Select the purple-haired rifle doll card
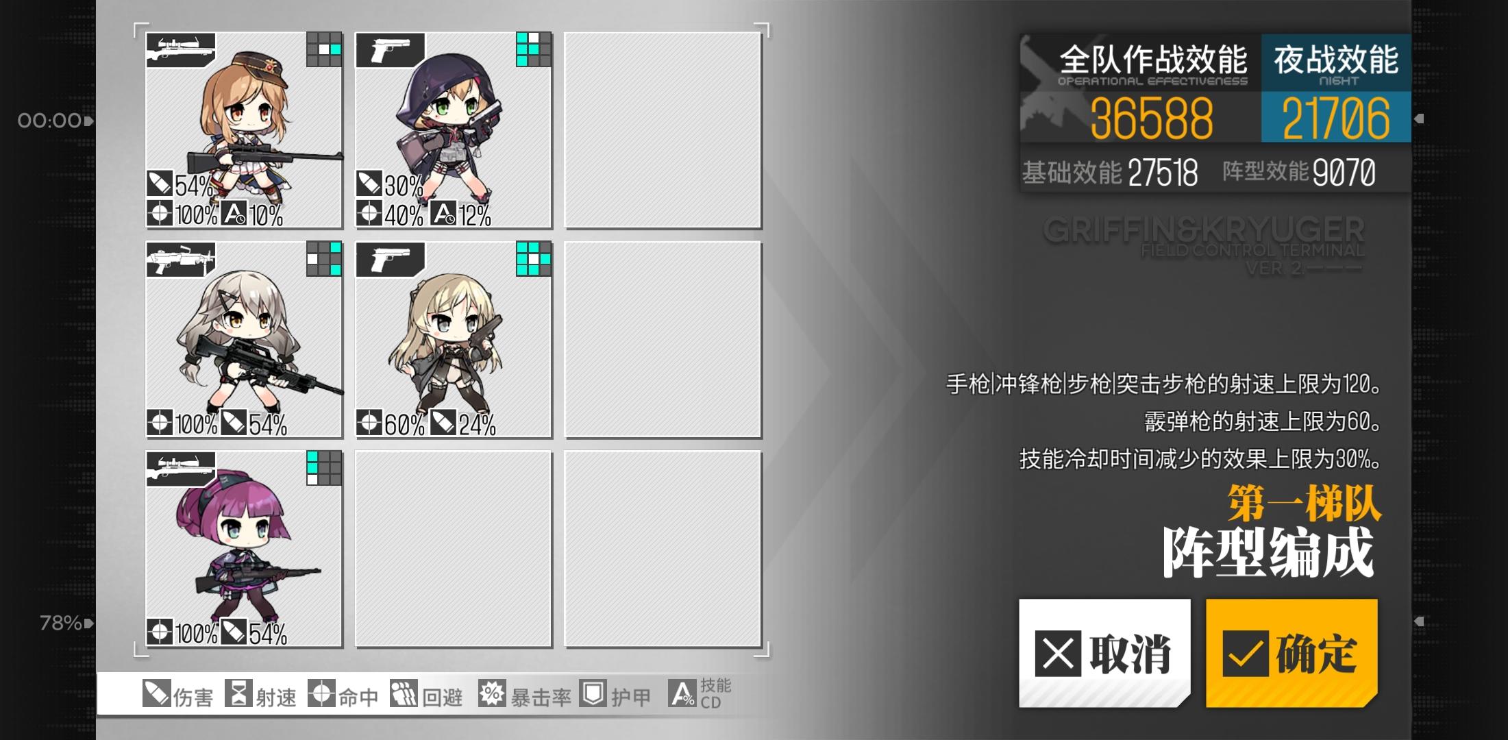This screenshot has height=740, width=1508. click(244, 549)
